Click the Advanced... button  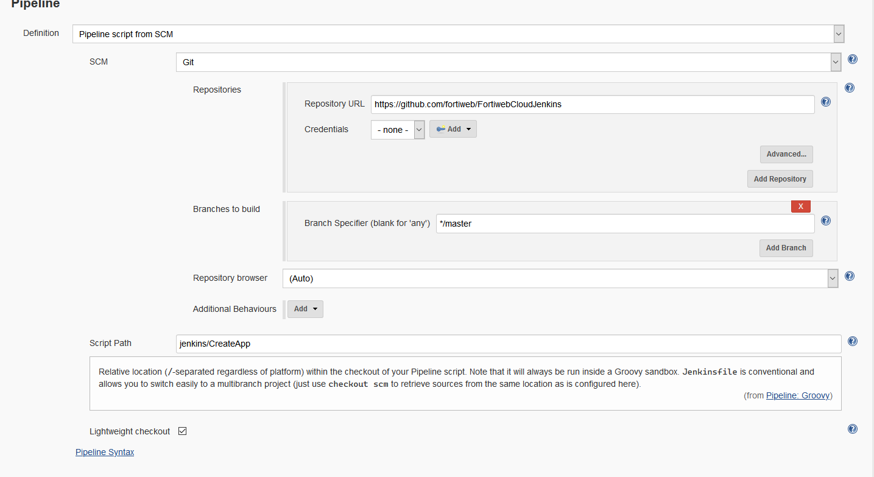click(x=786, y=154)
